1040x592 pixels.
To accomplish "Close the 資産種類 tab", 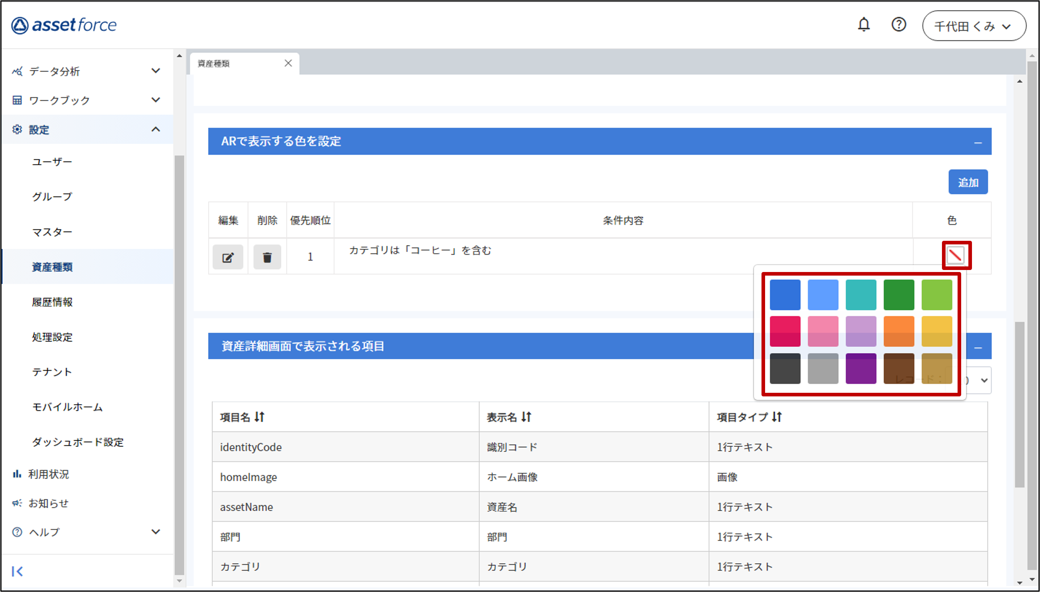I will point(288,63).
